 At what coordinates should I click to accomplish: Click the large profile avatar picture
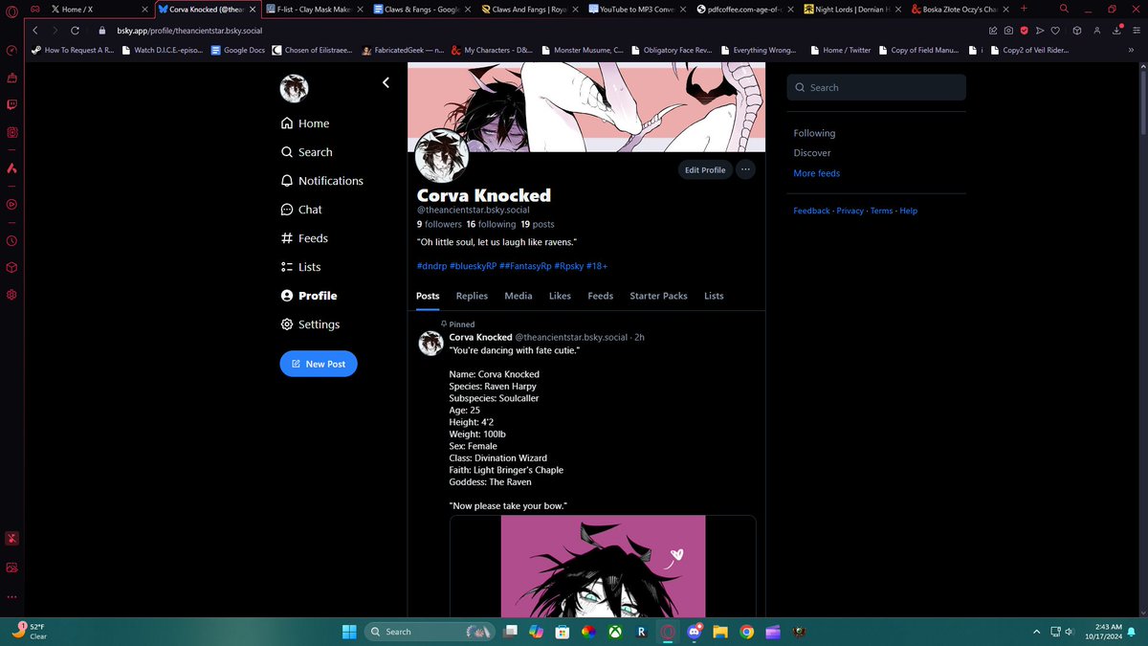click(442, 154)
